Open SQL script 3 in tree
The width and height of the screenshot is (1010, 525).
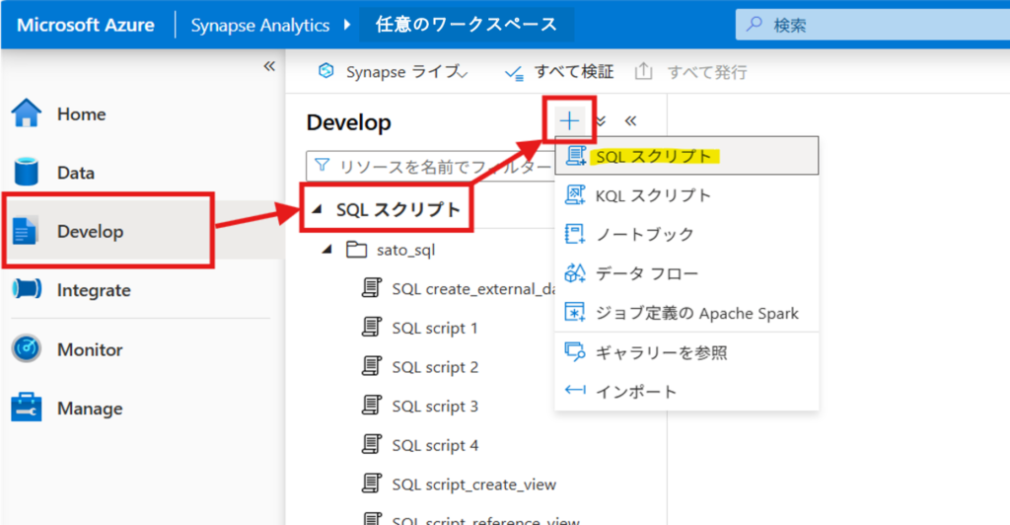pos(434,407)
